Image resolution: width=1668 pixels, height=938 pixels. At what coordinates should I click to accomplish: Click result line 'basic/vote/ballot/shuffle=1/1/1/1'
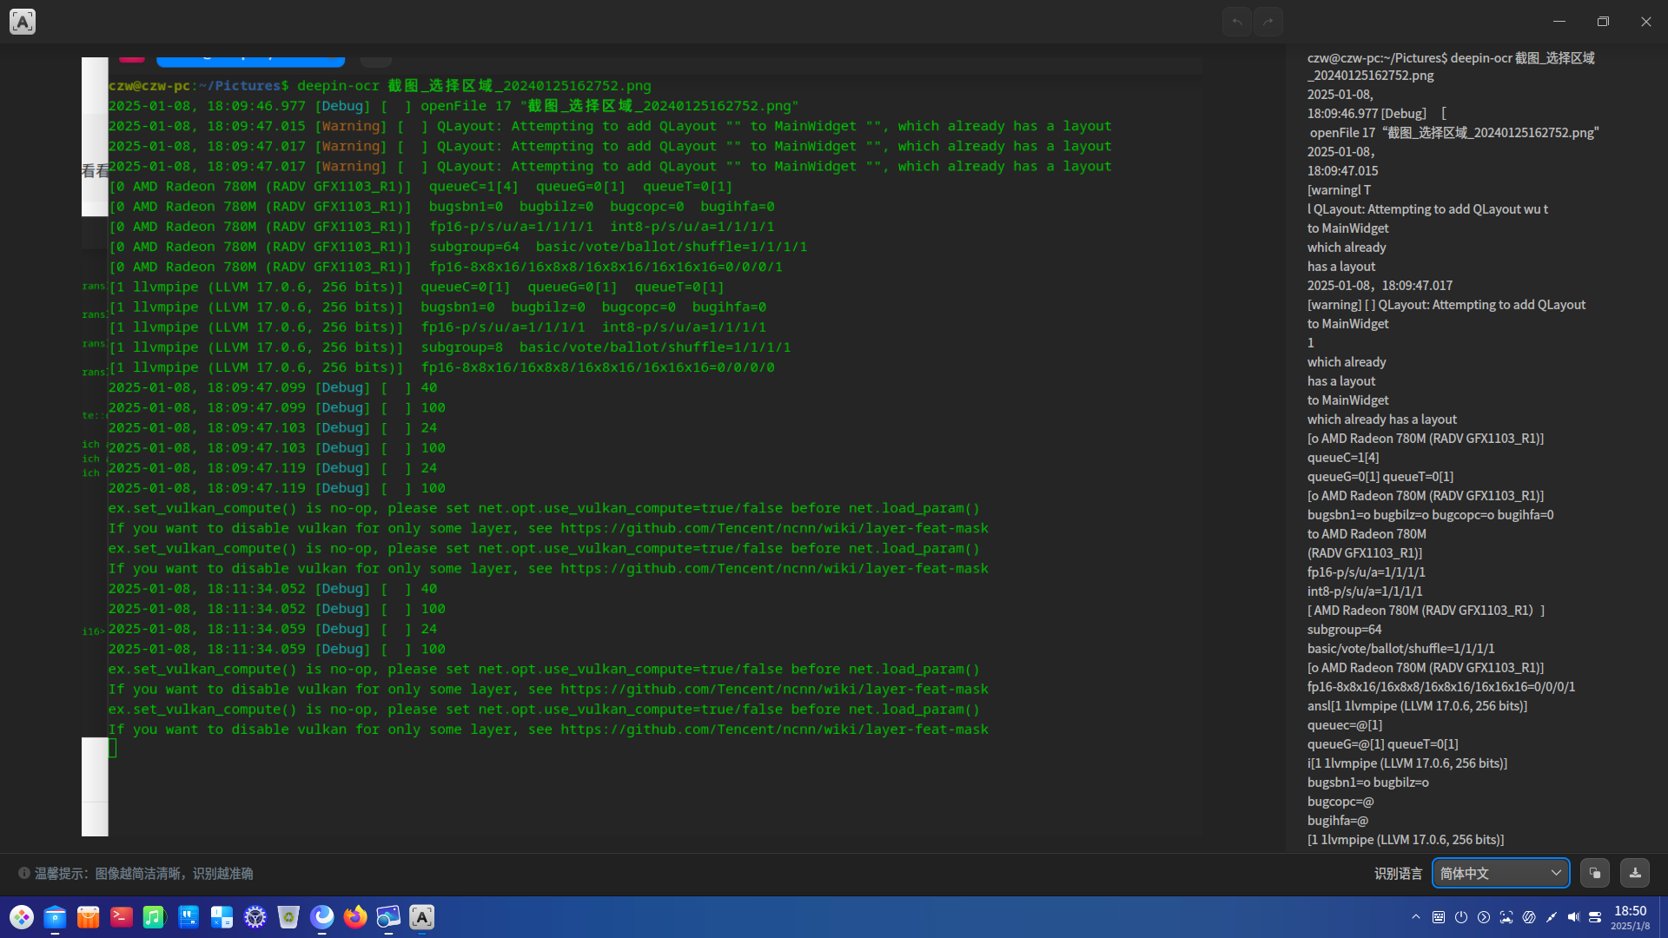tap(1400, 649)
